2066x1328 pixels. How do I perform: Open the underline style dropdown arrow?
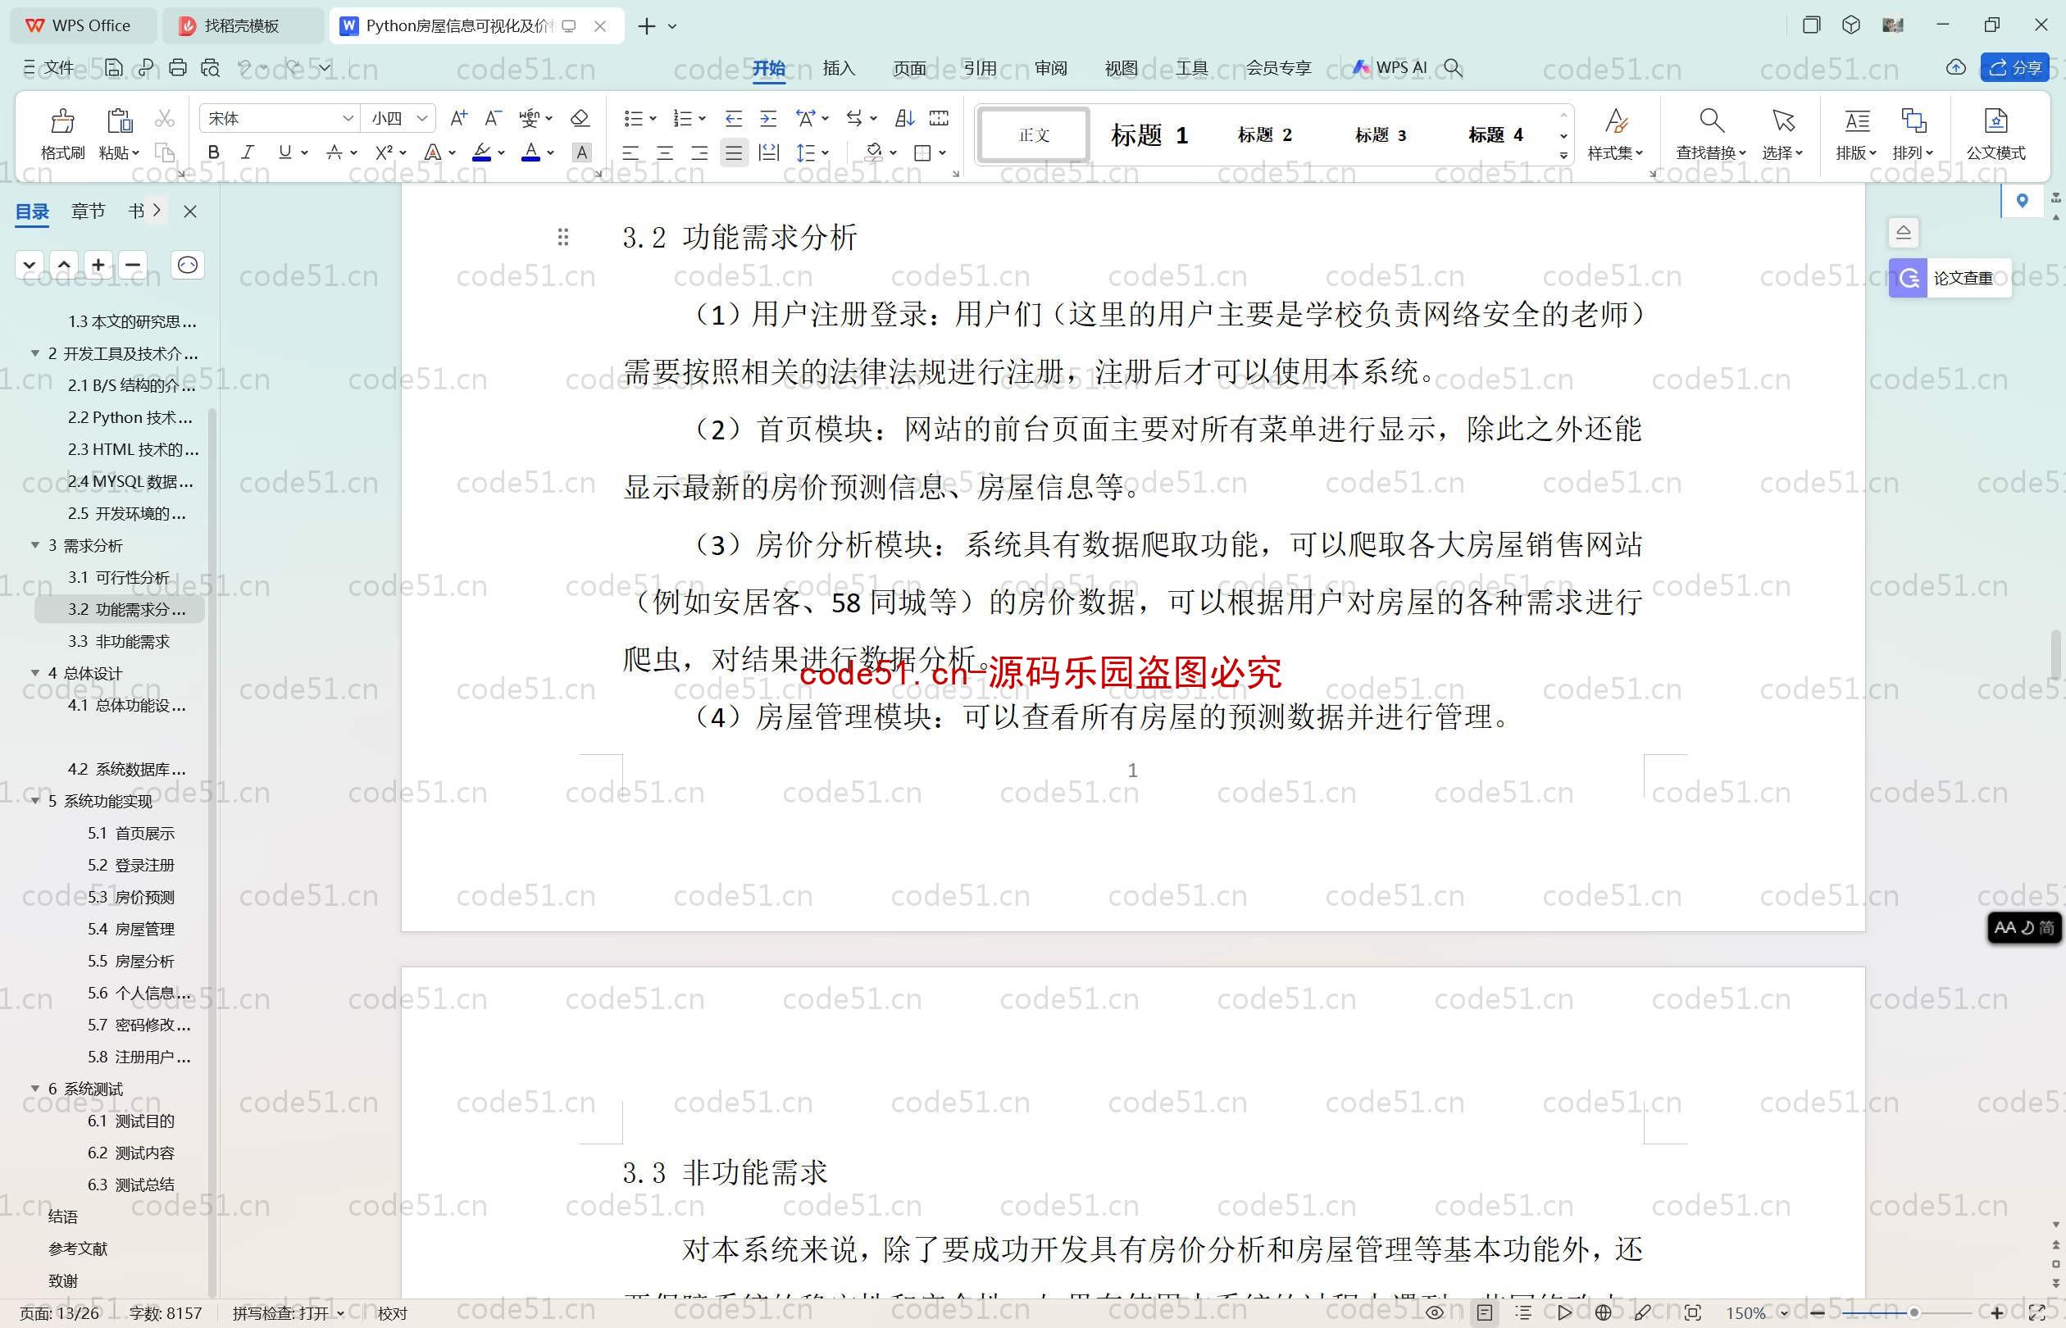[x=304, y=152]
